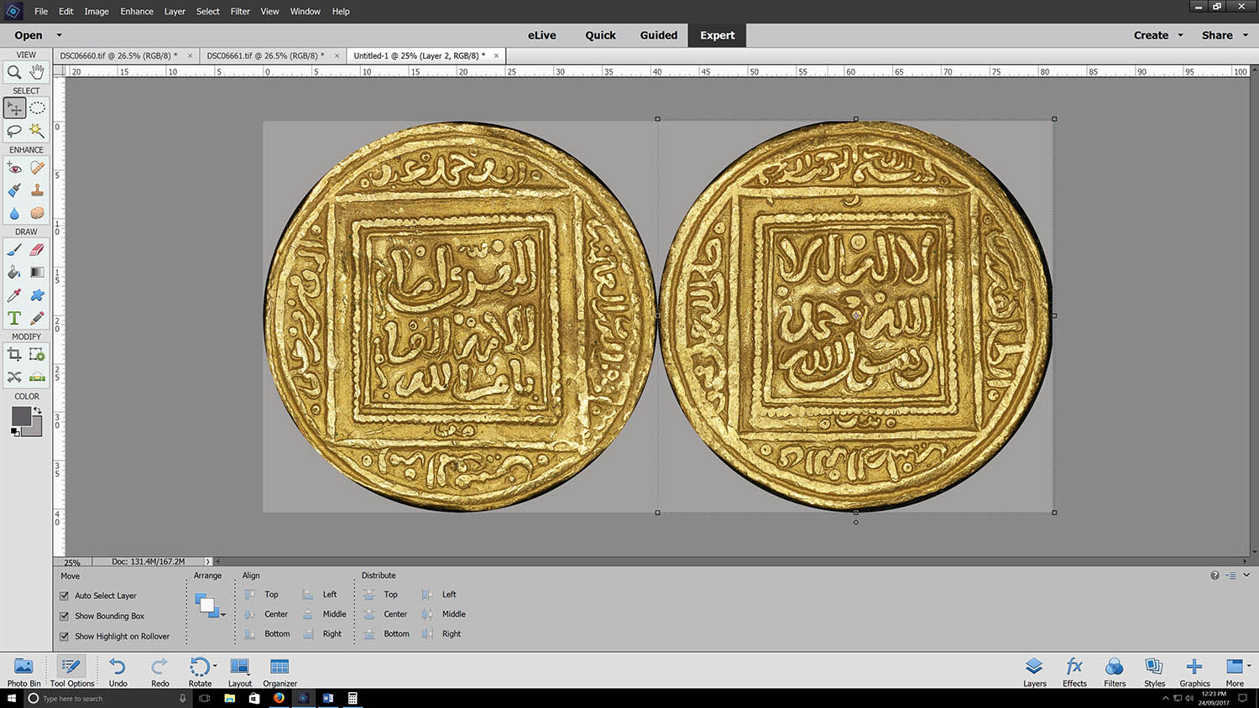Select the Move tool
Screen dimensions: 1259x708
pos(14,108)
